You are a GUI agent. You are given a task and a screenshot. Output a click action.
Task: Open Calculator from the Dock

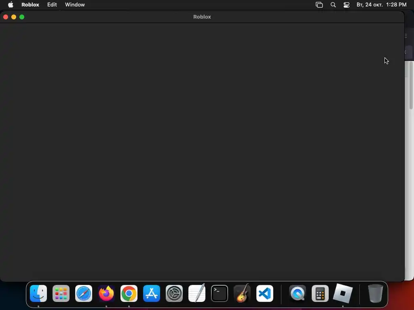tap(320, 293)
